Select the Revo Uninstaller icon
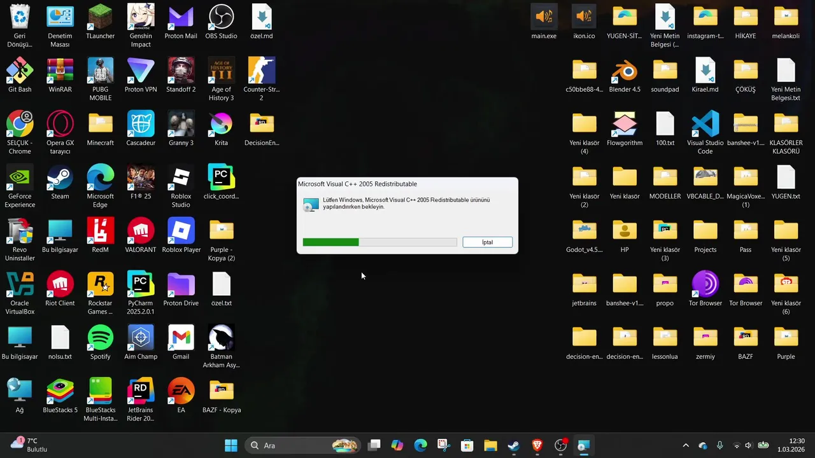Viewport: 815px width, 458px height. coord(20,240)
